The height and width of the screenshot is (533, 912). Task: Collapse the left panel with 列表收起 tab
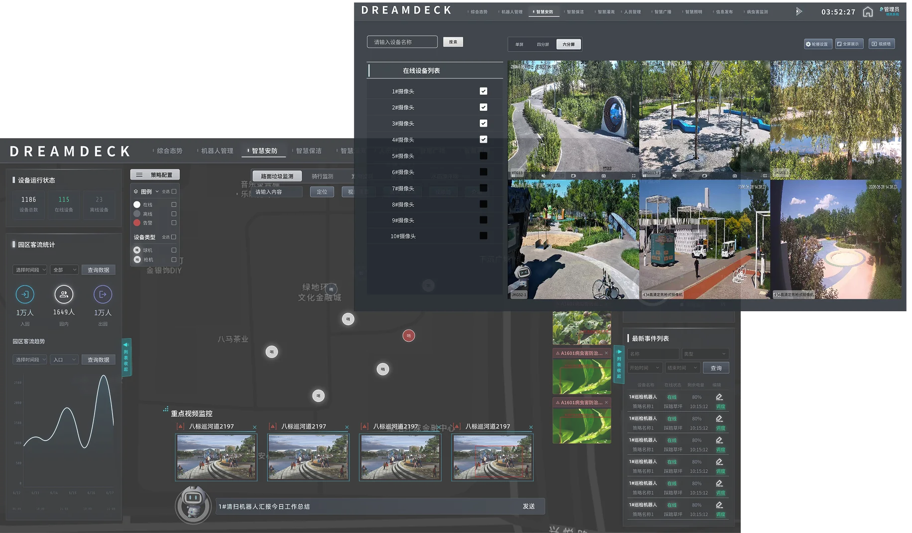(126, 356)
